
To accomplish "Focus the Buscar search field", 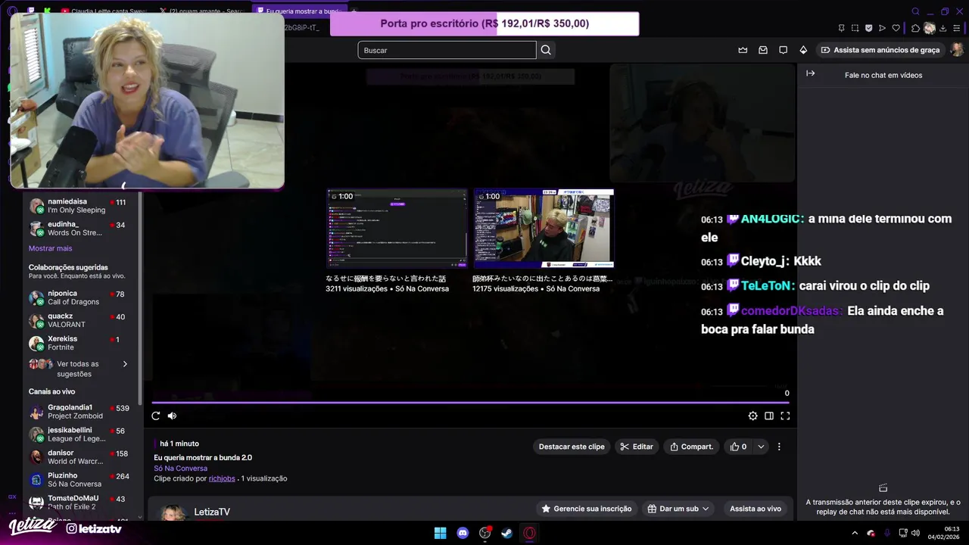I will 447,50.
